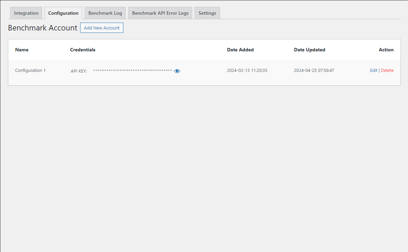
Task: Select the Configuration 1 name cell
Action: tap(30, 71)
